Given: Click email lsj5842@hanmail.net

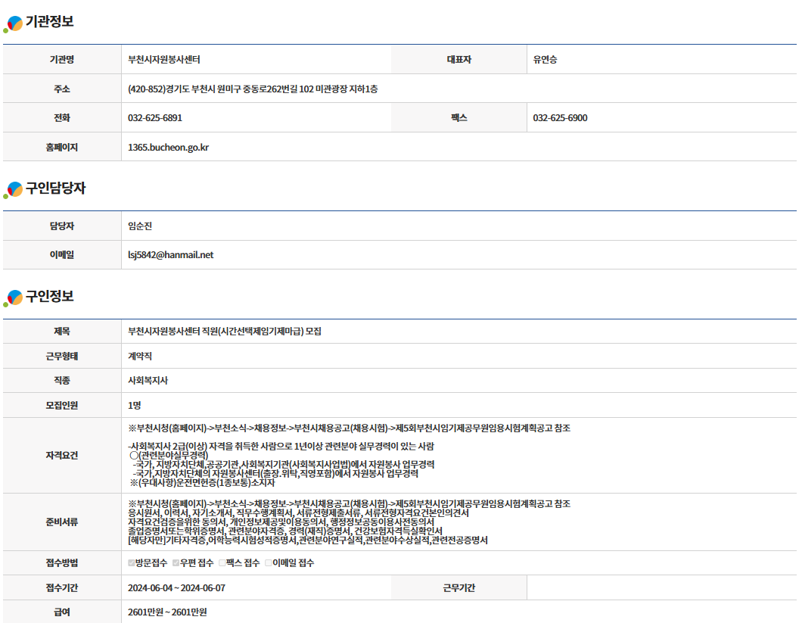Looking at the screenshot, I should [170, 255].
